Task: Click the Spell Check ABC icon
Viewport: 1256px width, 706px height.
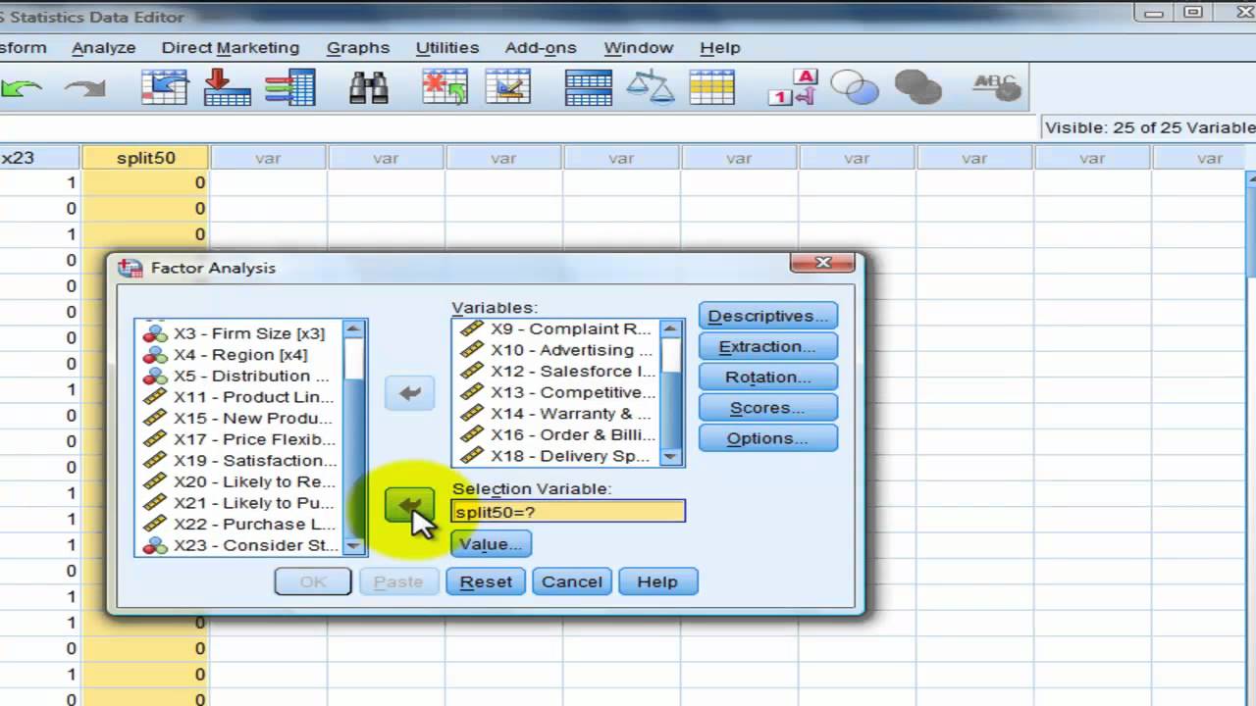Action: 996,88
